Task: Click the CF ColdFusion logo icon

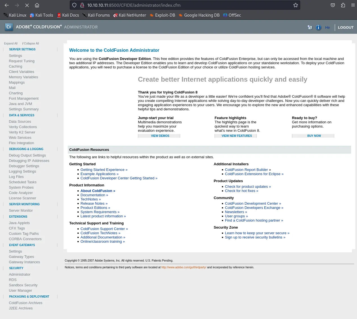Action: [x=9, y=27]
